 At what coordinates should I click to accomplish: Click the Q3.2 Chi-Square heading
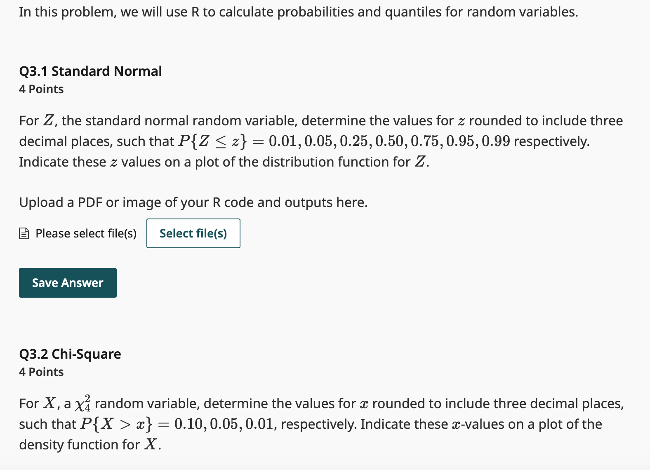click(x=70, y=354)
